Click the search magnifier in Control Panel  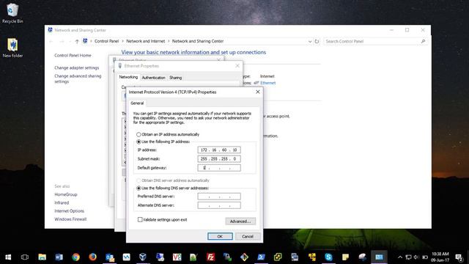[x=423, y=41]
